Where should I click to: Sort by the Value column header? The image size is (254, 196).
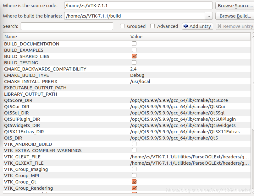pyautogui.click(x=190, y=37)
